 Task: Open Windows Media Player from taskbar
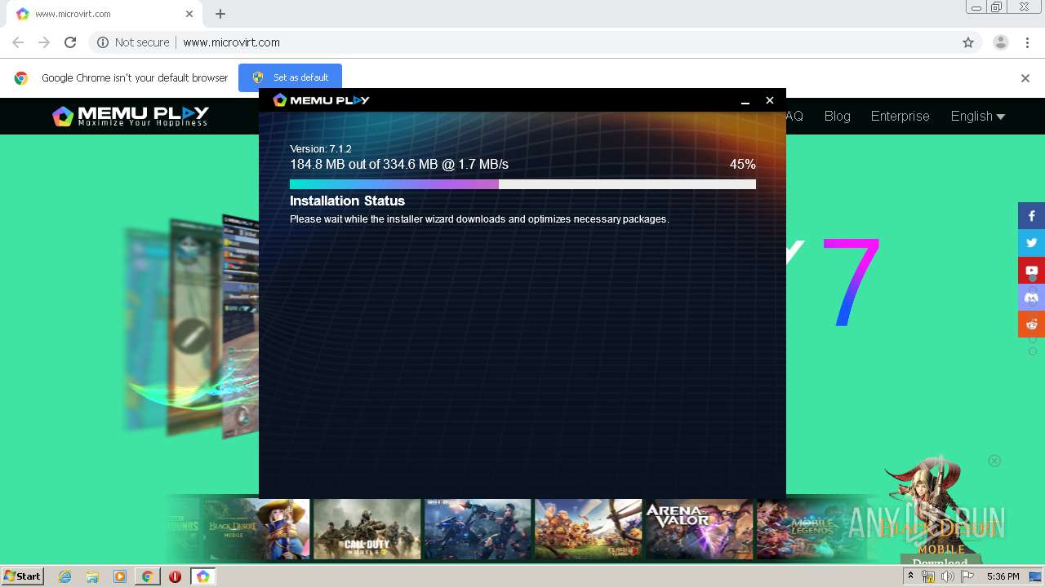pyautogui.click(x=120, y=576)
